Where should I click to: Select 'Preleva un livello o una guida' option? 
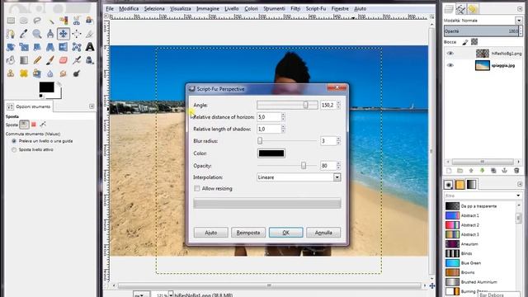point(14,141)
